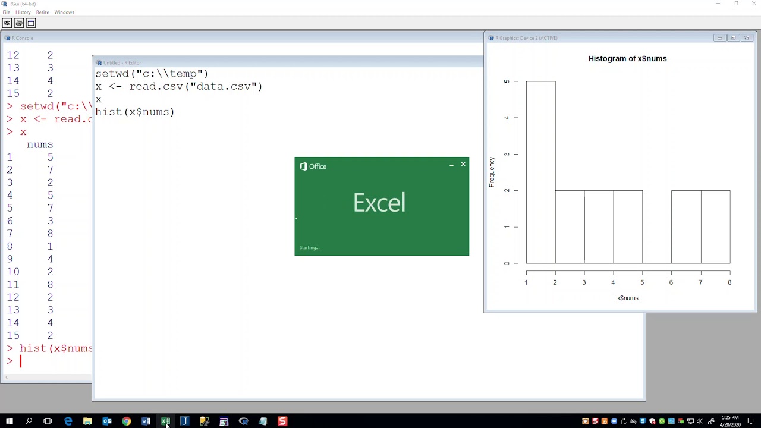
Task: Click the green sync tray icon
Action: [662, 421]
